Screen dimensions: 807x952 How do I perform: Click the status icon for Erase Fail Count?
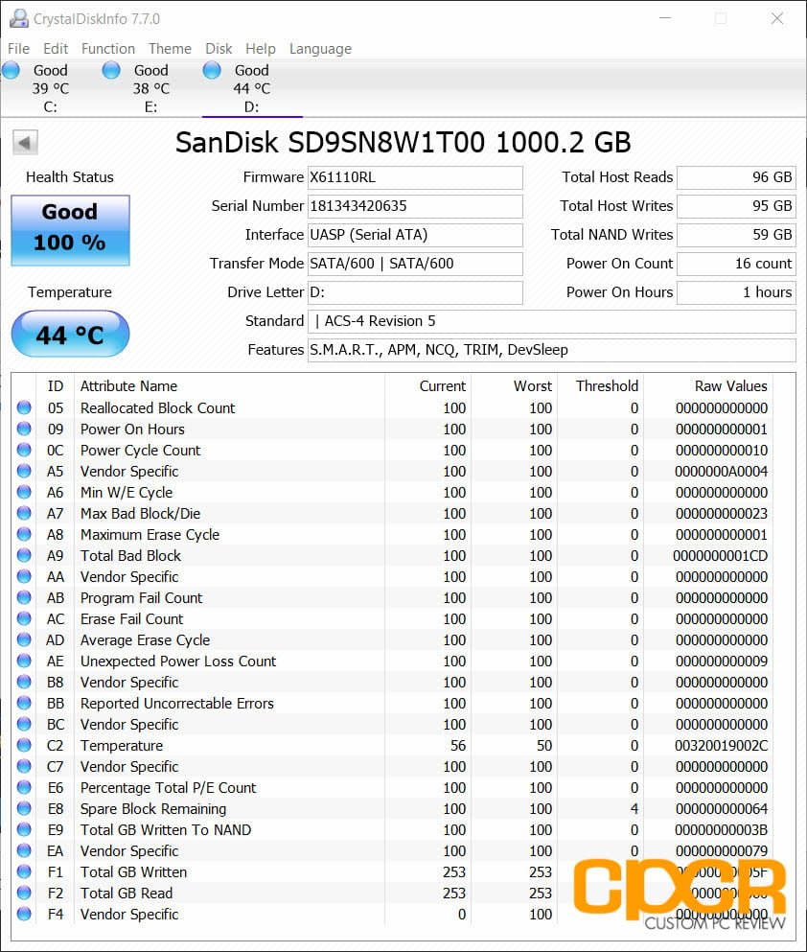(24, 618)
